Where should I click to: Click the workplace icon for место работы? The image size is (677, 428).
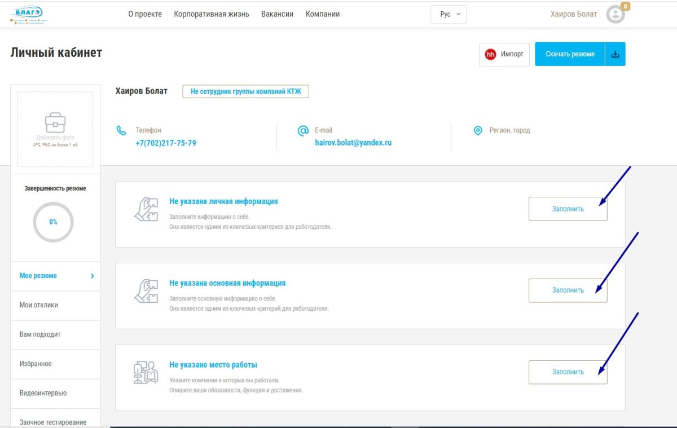[x=146, y=372]
